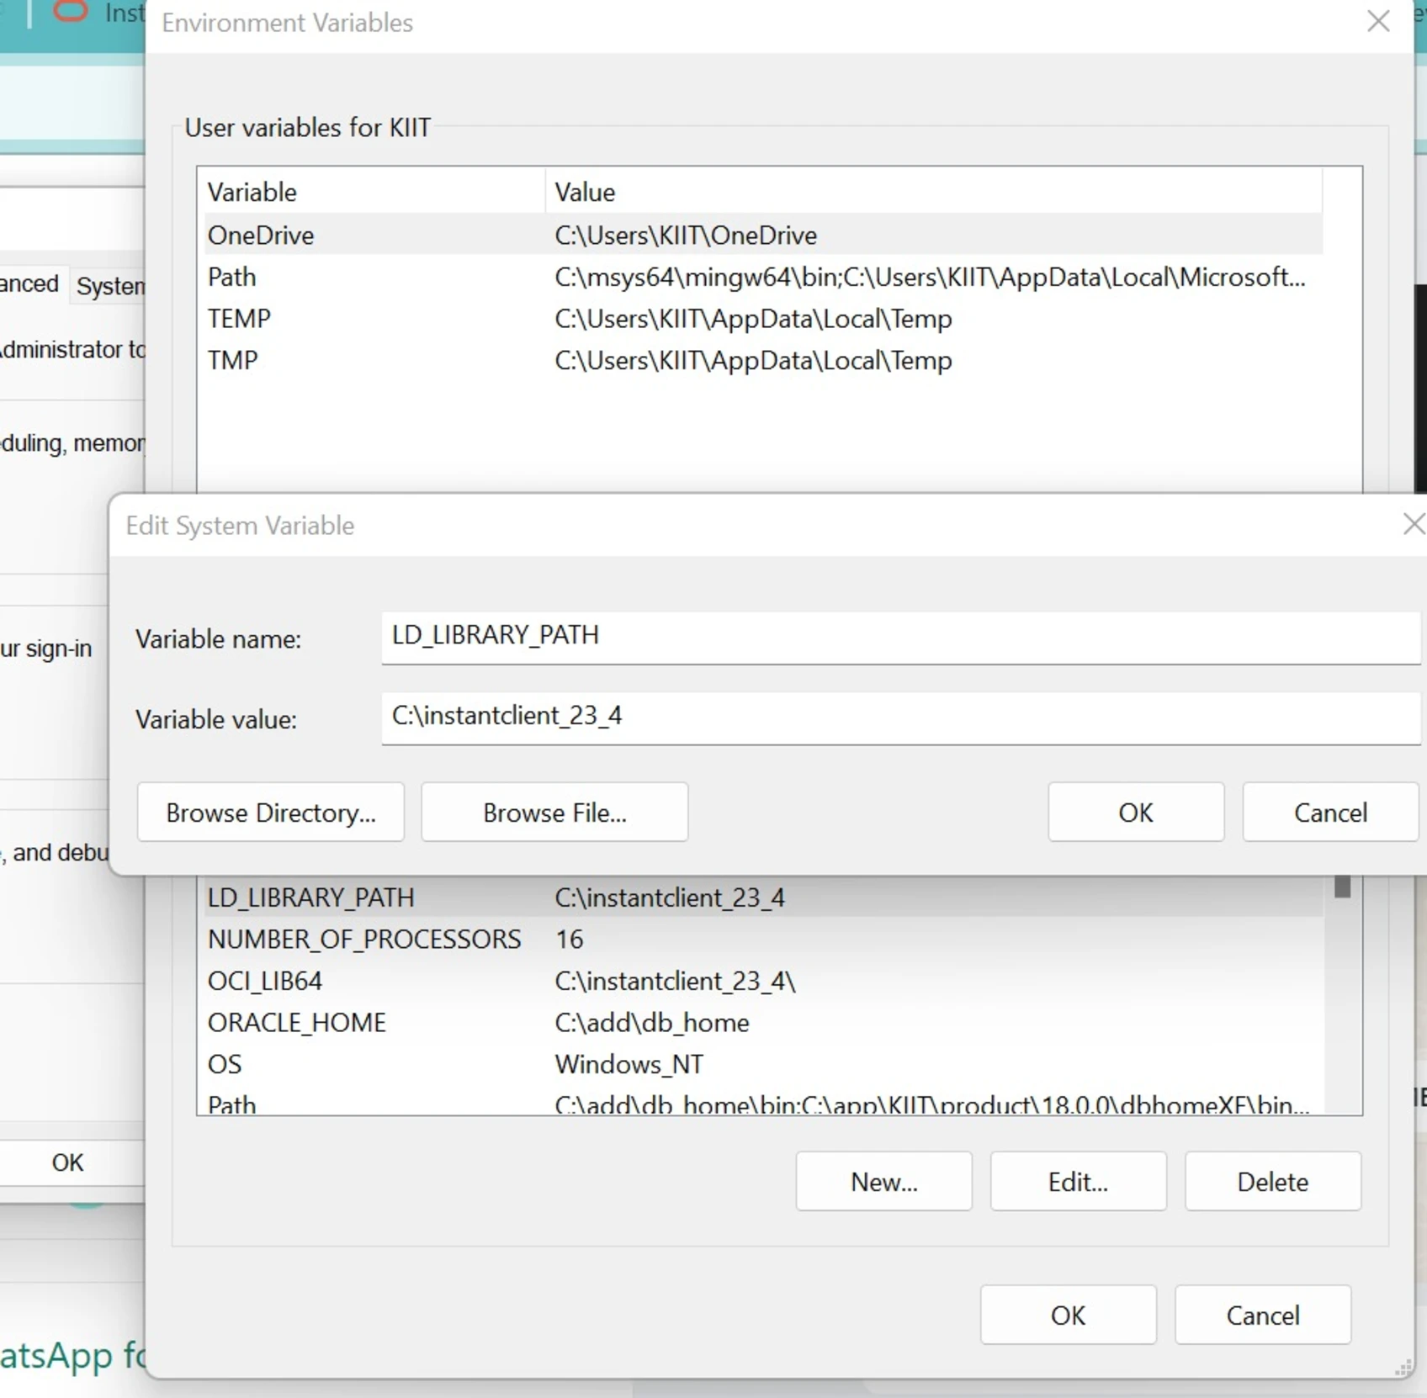Image resolution: width=1427 pixels, height=1398 pixels.
Task: Confirm with OK in Edit System Variable
Action: pos(1135,812)
